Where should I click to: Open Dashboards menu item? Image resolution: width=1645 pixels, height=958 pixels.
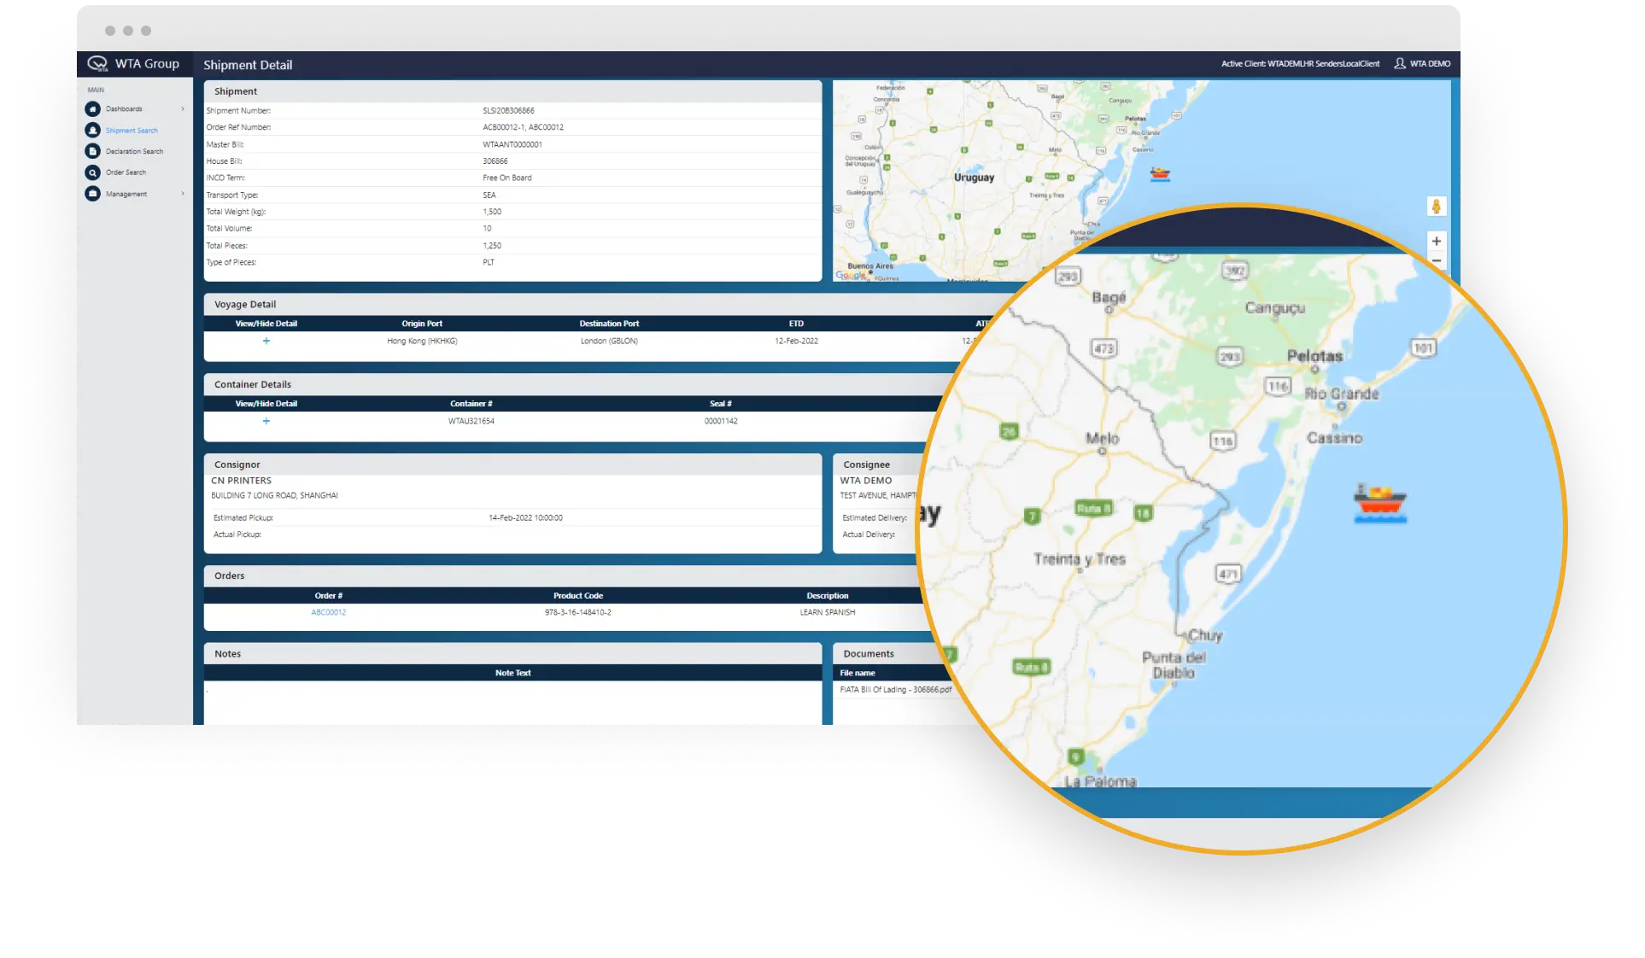pyautogui.click(x=124, y=109)
